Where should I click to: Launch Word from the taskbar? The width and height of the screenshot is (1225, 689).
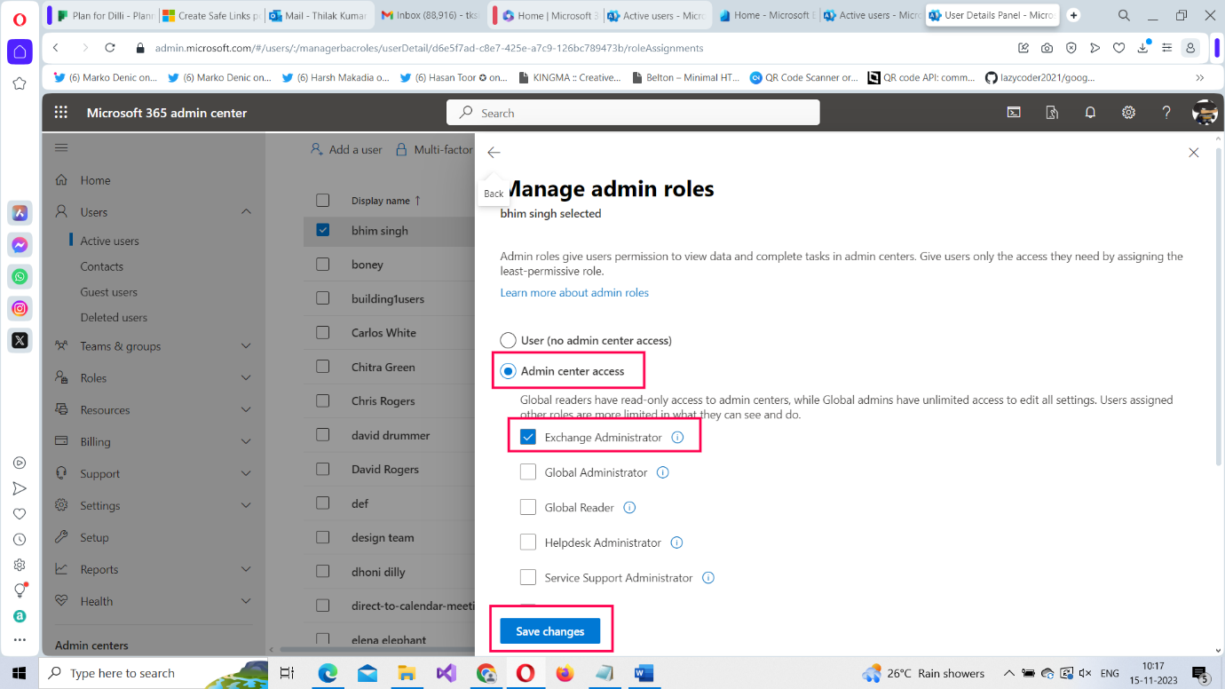(644, 673)
